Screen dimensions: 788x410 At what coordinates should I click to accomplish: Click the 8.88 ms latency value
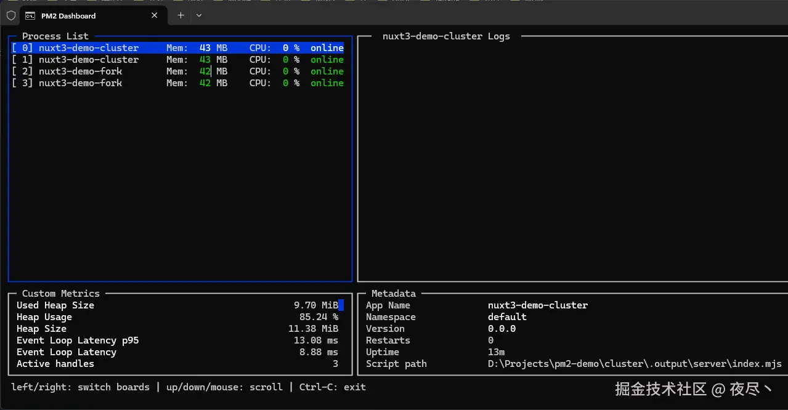319,352
